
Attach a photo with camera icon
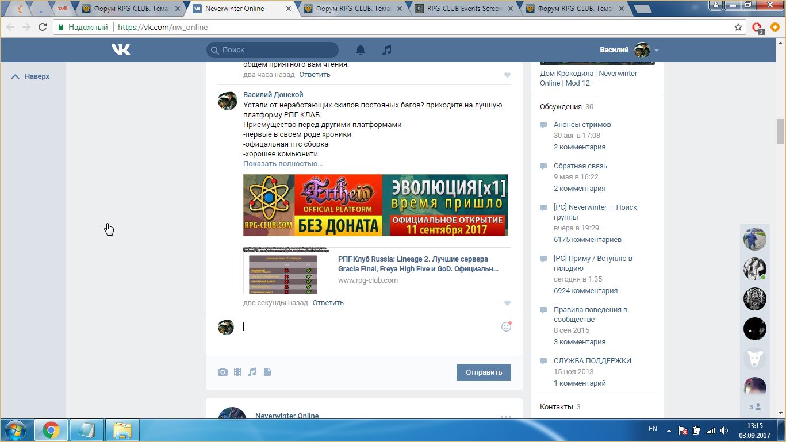[223, 372]
